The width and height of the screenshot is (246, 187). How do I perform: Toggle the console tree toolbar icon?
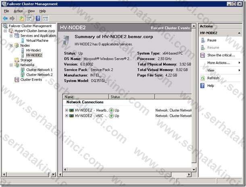tap(29, 19)
